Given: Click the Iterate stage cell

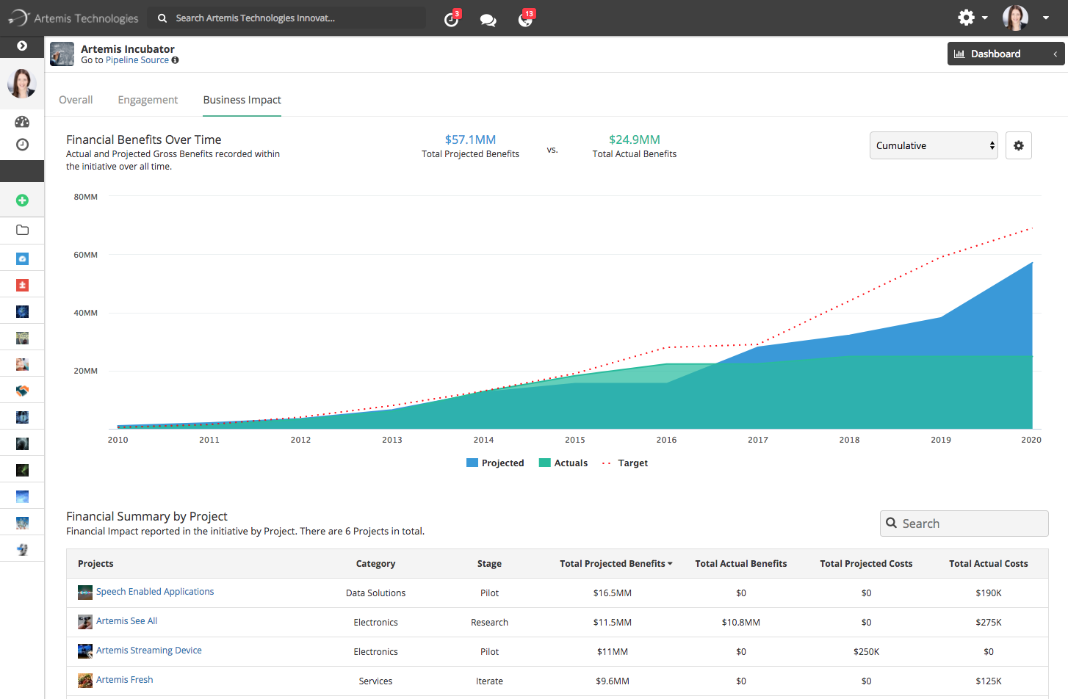Looking at the screenshot, I should coord(489,681).
